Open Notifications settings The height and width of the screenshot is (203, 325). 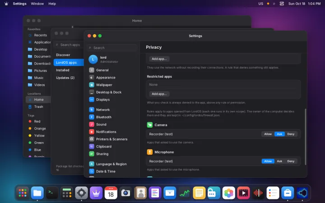112,132
